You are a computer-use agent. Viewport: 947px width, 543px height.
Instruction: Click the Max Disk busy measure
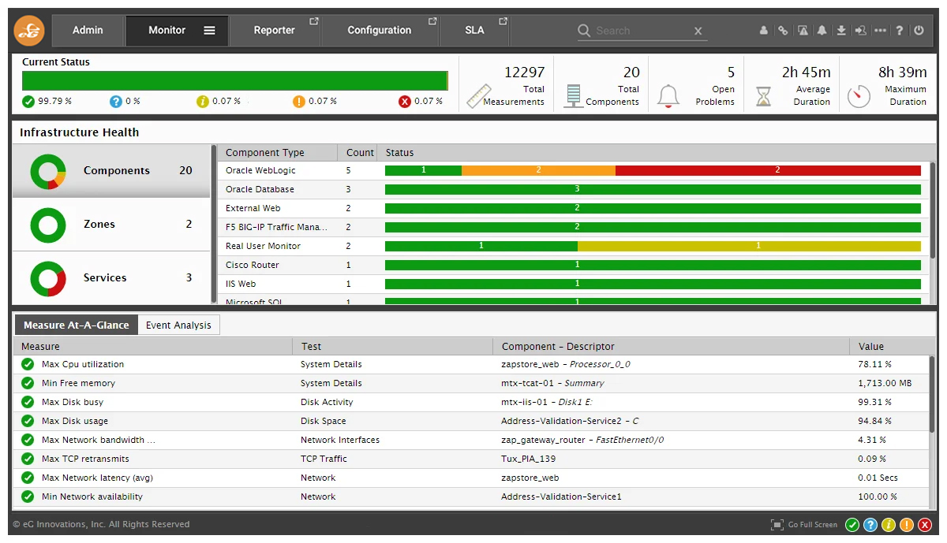pos(73,402)
